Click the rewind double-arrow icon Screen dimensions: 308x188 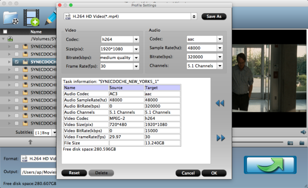[220, 103]
